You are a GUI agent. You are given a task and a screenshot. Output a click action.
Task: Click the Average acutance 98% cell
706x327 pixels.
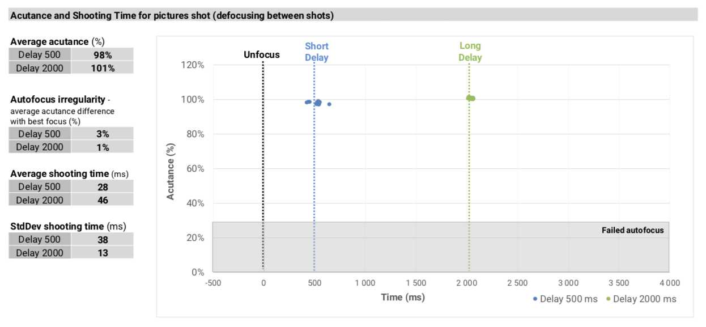pyautogui.click(x=103, y=54)
